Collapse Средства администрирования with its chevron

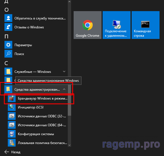(64, 89)
